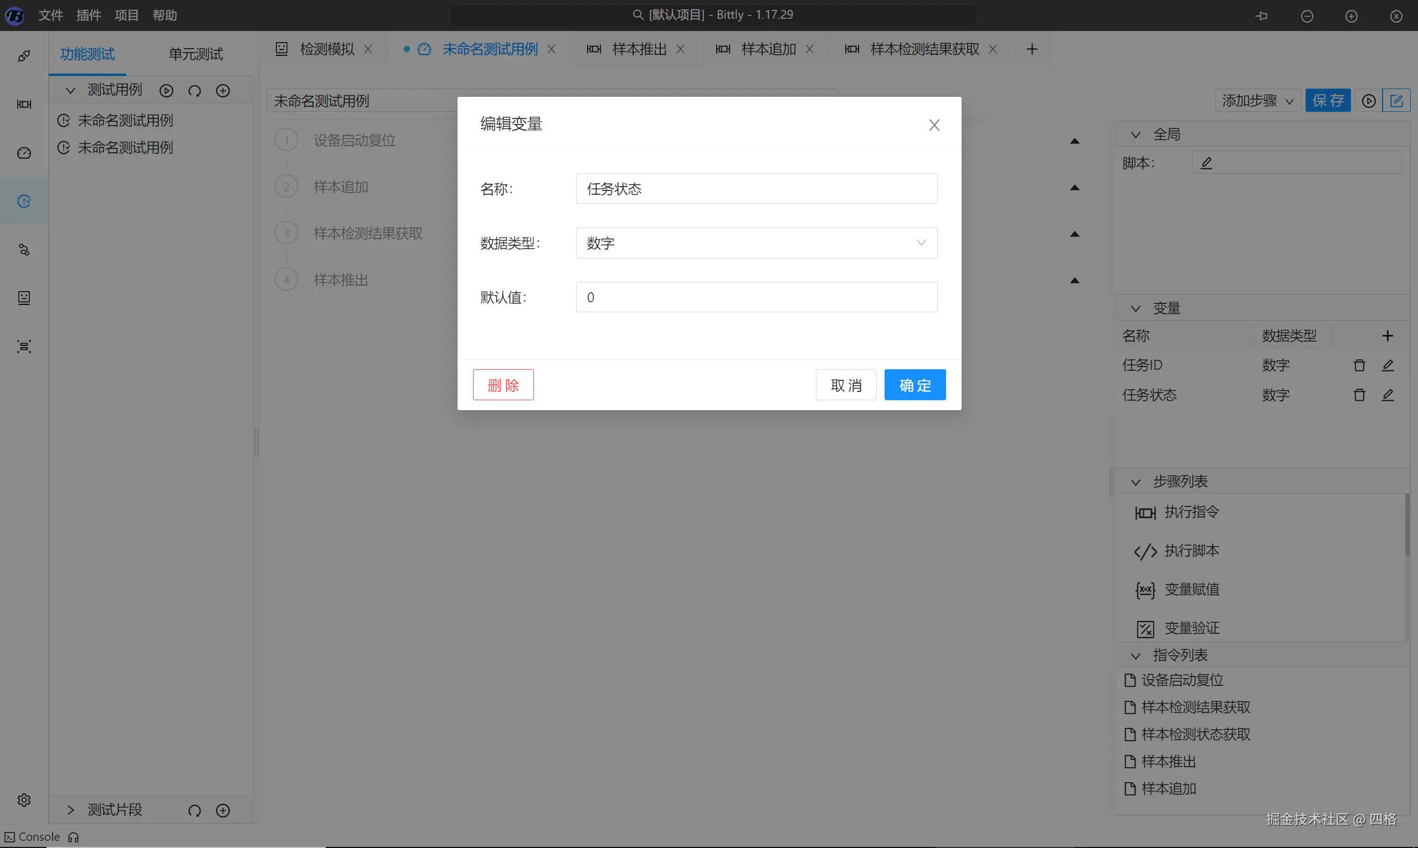
Task: Click the red 删除 button
Action: tap(502, 385)
